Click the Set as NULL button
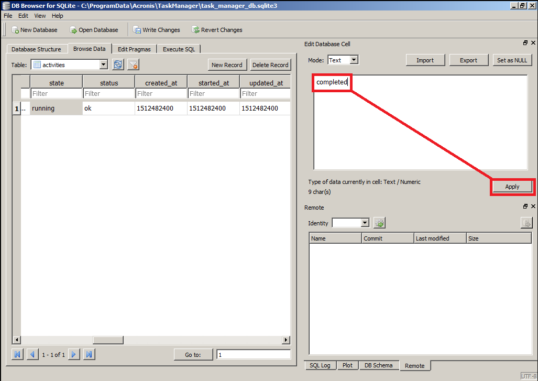 [x=512, y=60]
